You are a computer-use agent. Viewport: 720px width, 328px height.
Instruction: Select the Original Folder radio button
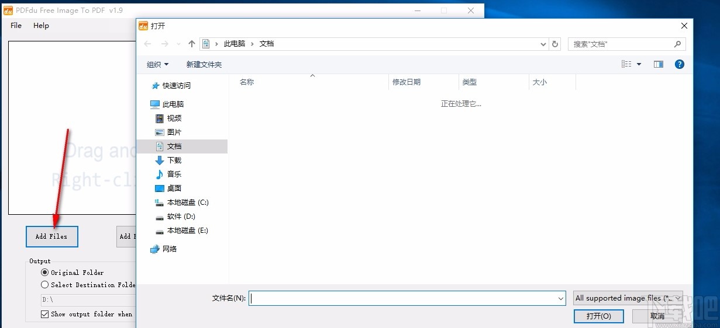coord(45,273)
